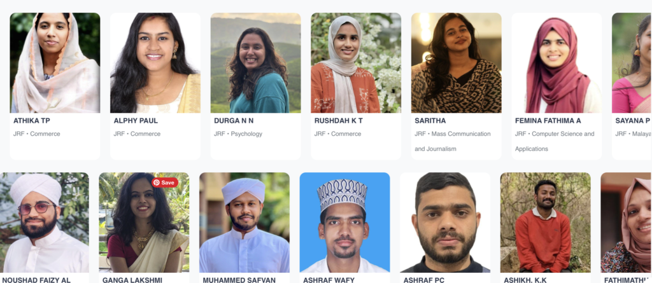Click the SARITHA name heading

point(430,121)
